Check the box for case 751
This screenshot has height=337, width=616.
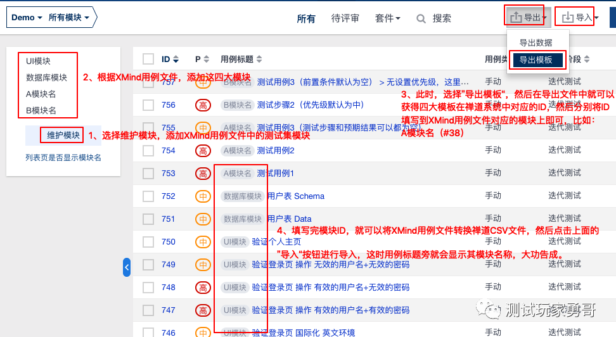point(148,219)
